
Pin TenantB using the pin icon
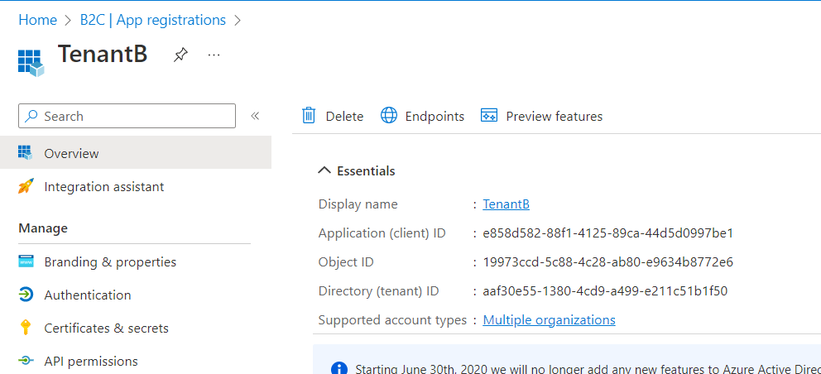(x=180, y=55)
